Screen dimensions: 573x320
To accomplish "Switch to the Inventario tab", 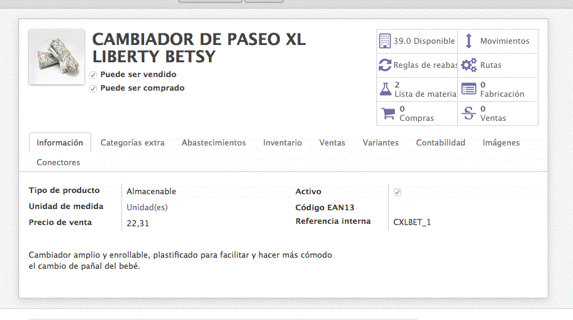I will pos(282,143).
